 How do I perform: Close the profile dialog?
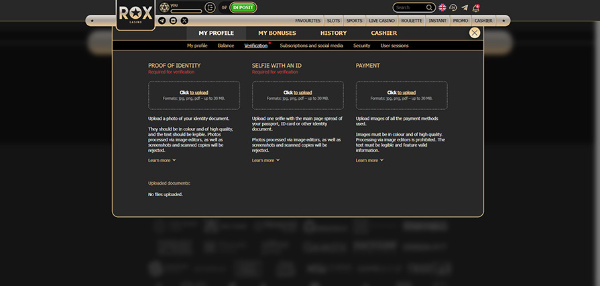tap(475, 33)
